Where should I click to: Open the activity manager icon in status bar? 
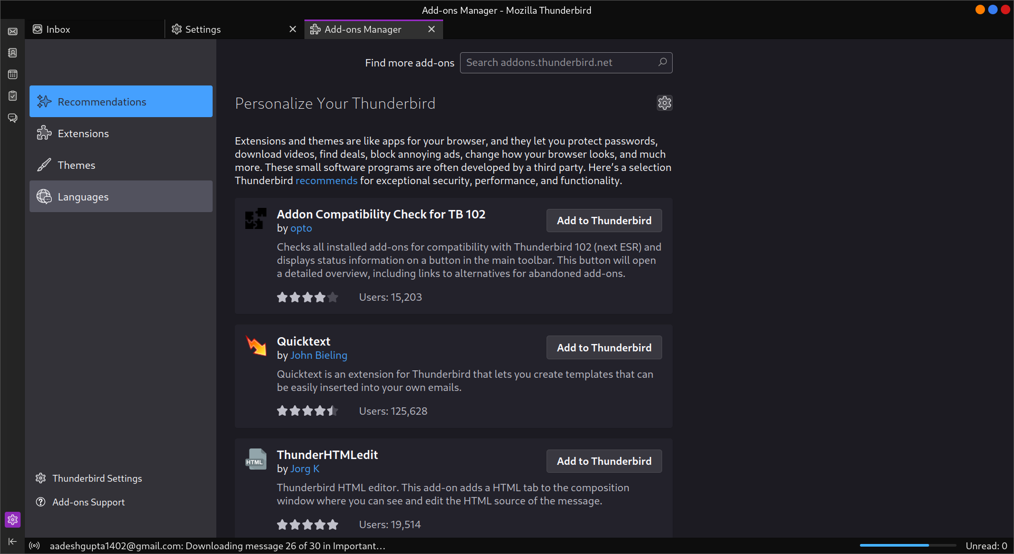(x=34, y=546)
